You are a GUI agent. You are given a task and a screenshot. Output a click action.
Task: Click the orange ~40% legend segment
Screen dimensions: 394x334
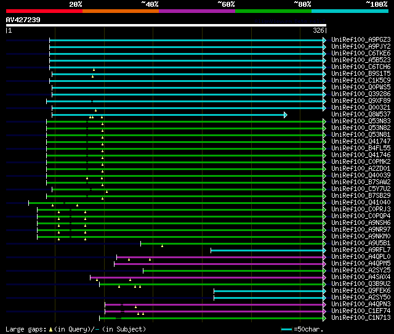(121, 11)
